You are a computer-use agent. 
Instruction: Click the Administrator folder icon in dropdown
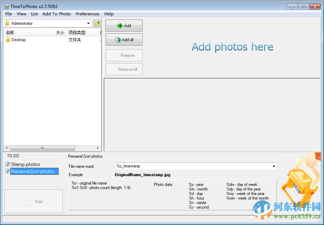click(7, 23)
